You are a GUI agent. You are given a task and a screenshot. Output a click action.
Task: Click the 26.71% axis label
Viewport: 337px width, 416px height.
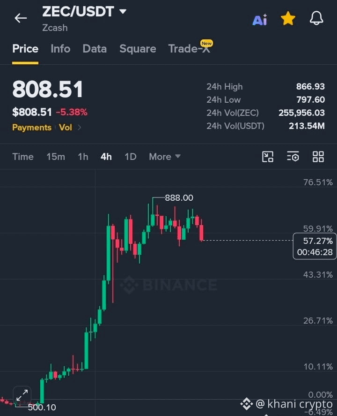(x=318, y=320)
